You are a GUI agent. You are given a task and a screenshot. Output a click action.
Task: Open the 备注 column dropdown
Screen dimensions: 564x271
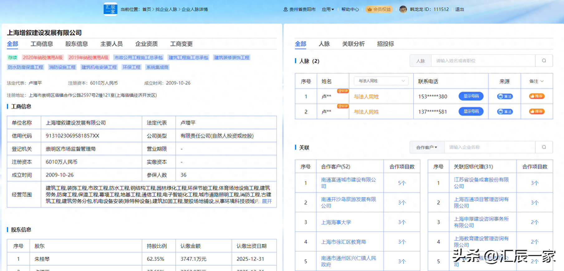(x=537, y=81)
